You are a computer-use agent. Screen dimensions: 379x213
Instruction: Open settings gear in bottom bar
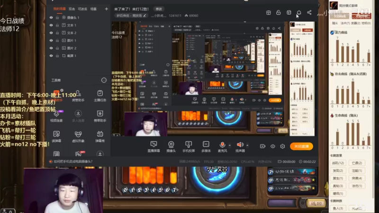[282, 146]
